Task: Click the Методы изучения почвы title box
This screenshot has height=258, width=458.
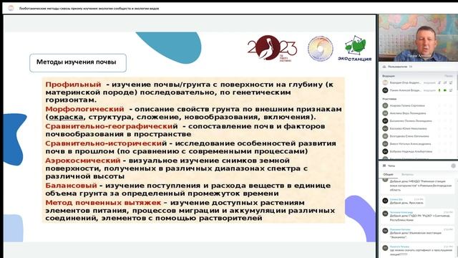Action: pyautogui.click(x=78, y=62)
